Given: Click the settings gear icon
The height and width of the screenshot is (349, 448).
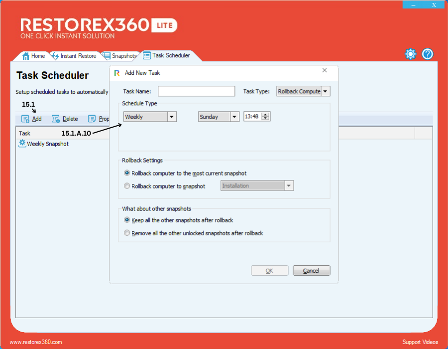Looking at the screenshot, I should (x=410, y=54).
